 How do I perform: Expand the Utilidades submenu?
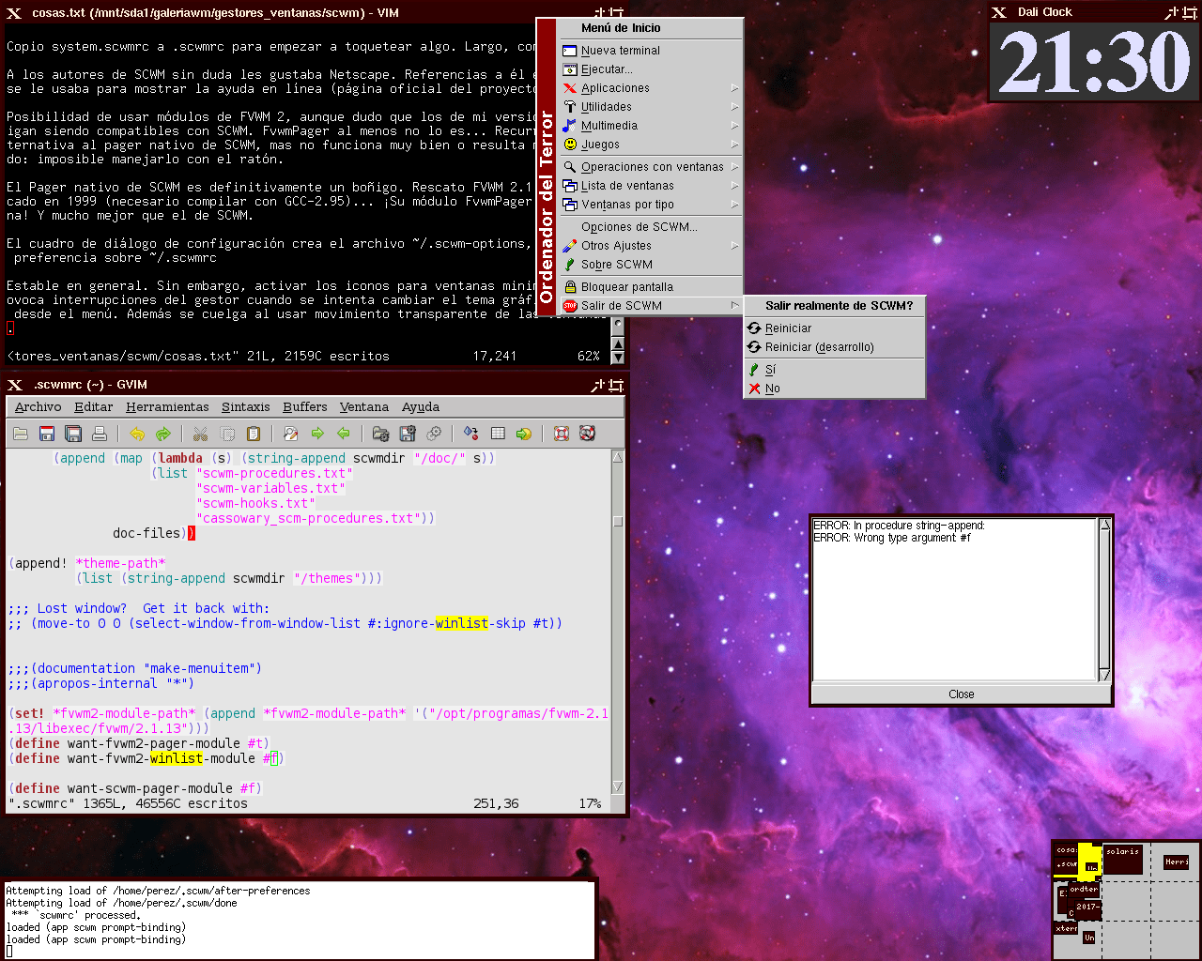click(x=651, y=107)
